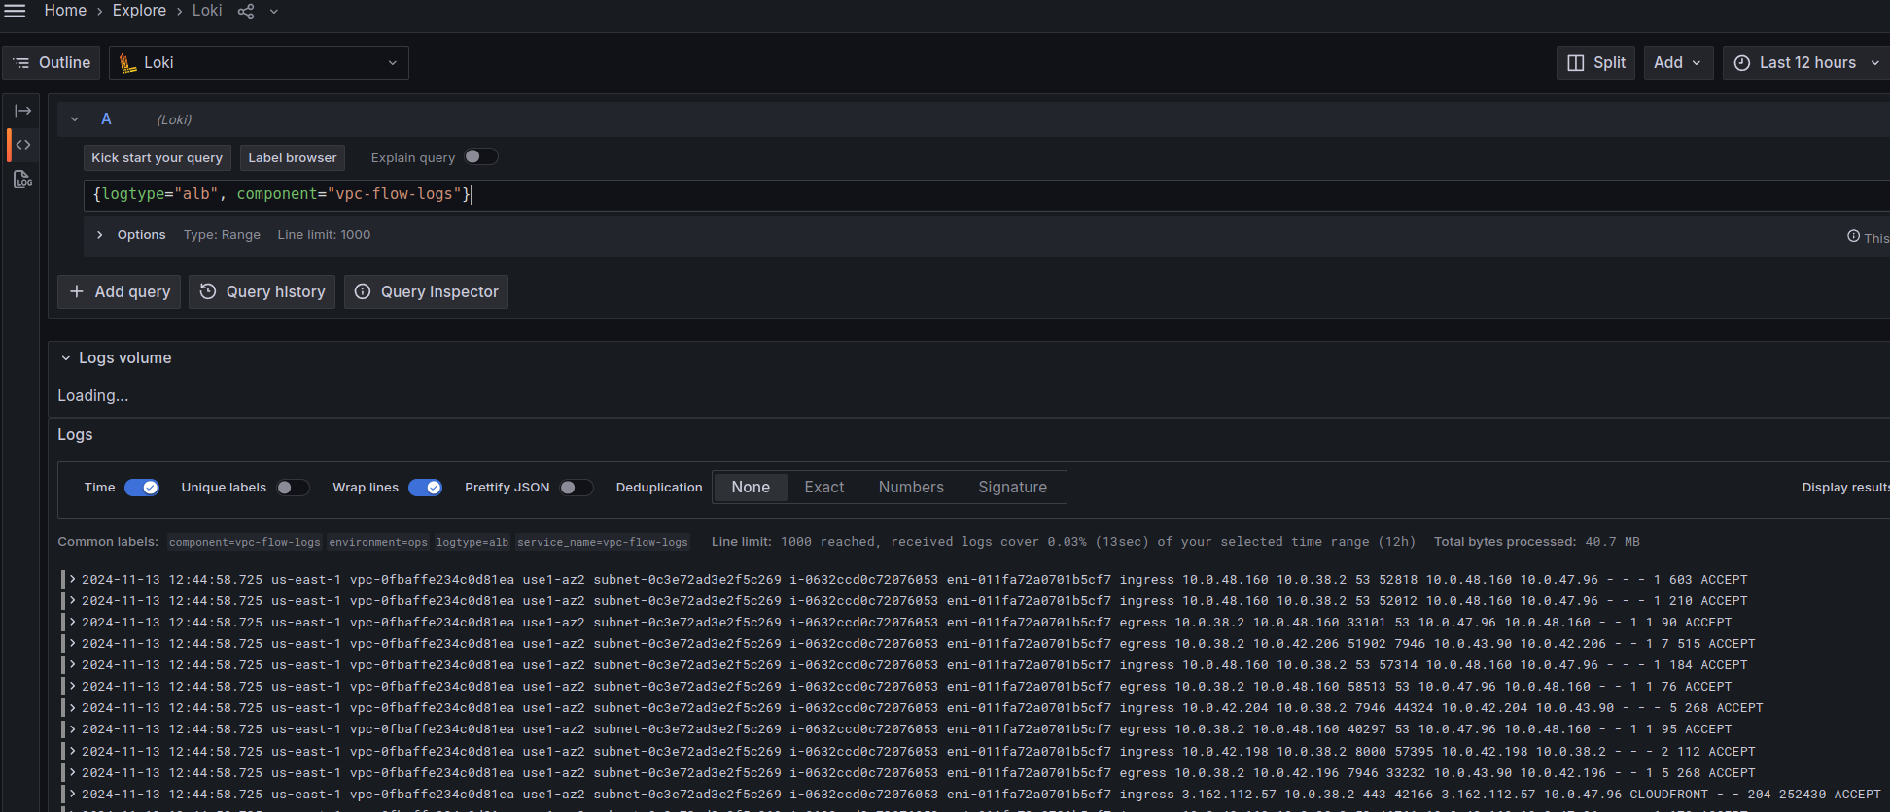1890x812 pixels.
Task: Expand the query Options section
Action: click(x=99, y=235)
